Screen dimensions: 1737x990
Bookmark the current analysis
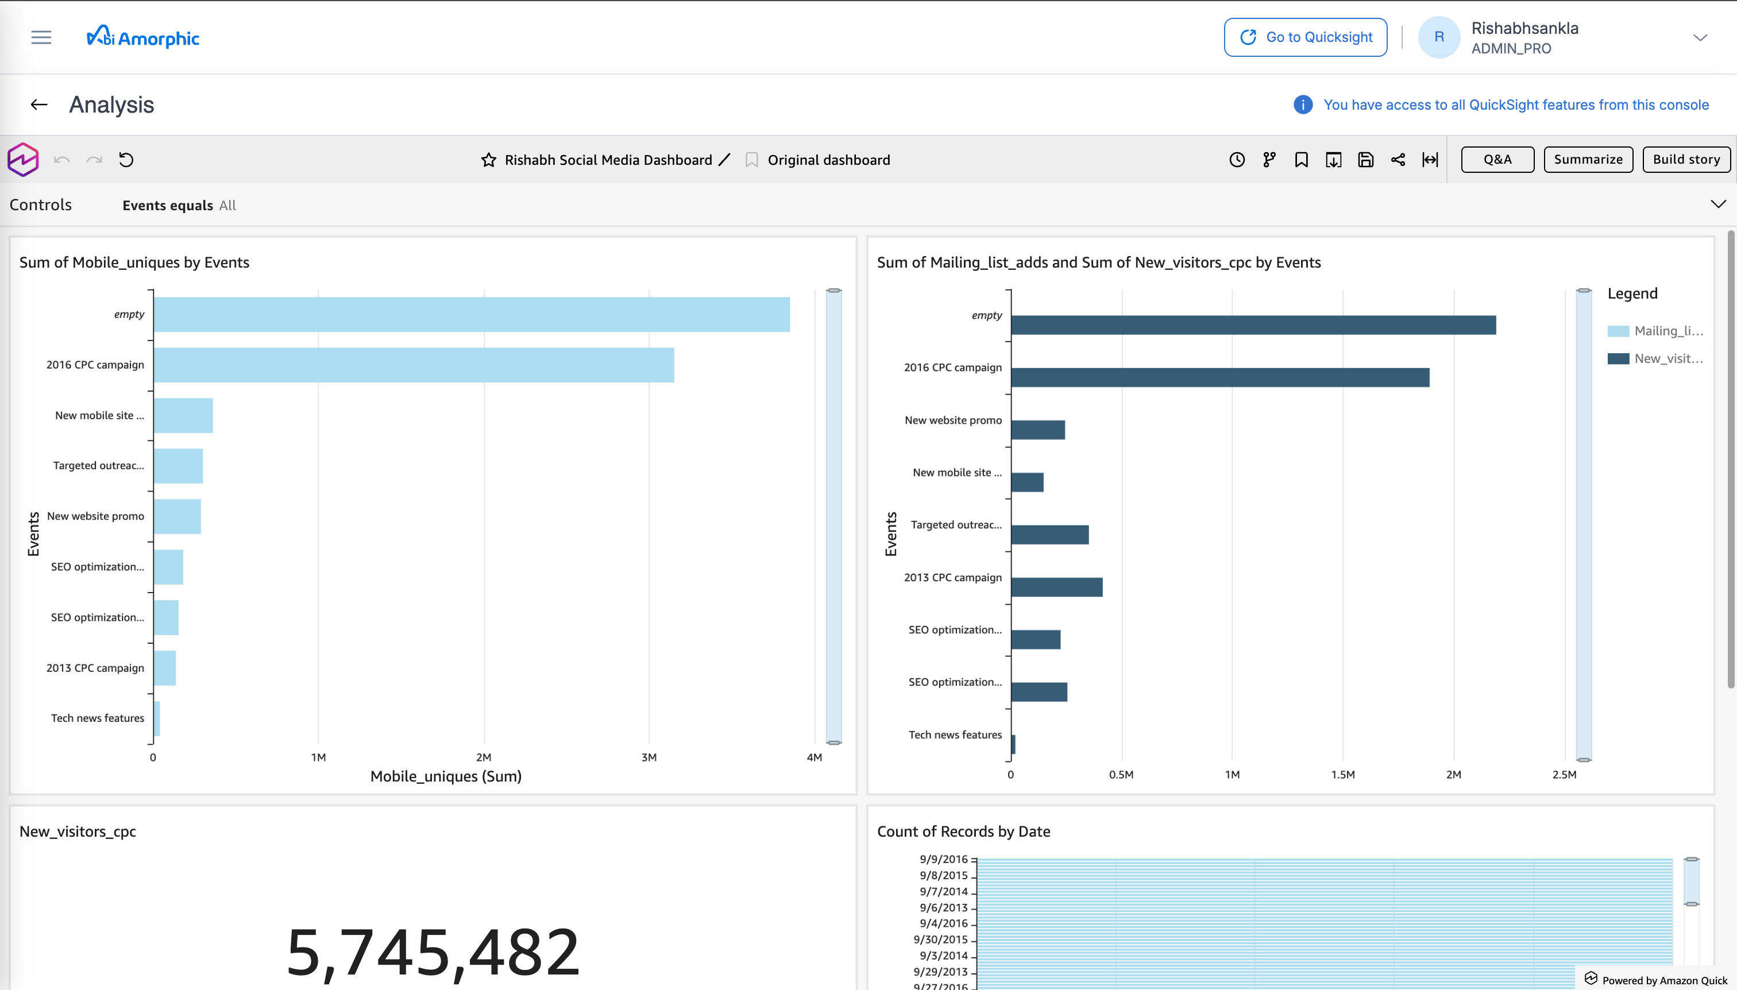pyautogui.click(x=1301, y=159)
